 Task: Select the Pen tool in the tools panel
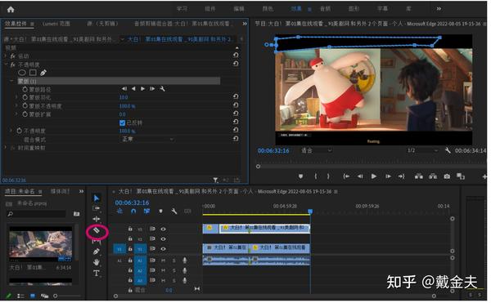pos(97,252)
